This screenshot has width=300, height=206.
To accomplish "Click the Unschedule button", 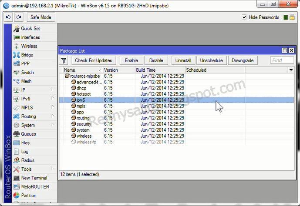I will (212, 60).
